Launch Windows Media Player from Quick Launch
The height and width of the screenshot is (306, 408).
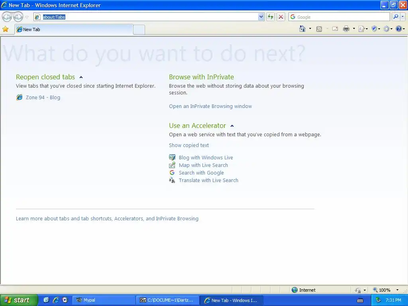65,300
